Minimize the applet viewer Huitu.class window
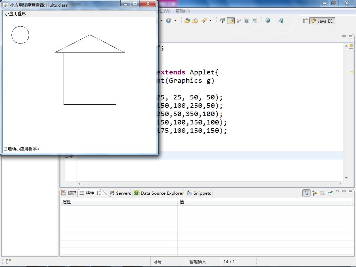The height and width of the screenshot is (267, 356). 125,3
